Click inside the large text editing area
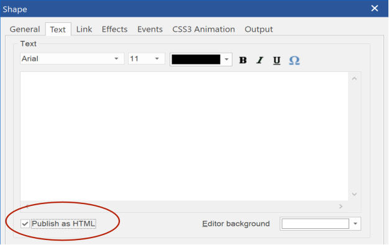 point(184,136)
